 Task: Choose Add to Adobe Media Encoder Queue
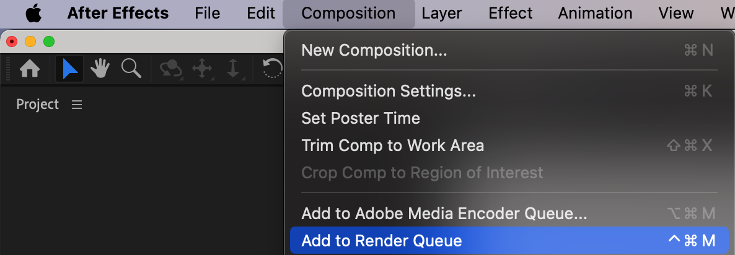tap(507, 214)
